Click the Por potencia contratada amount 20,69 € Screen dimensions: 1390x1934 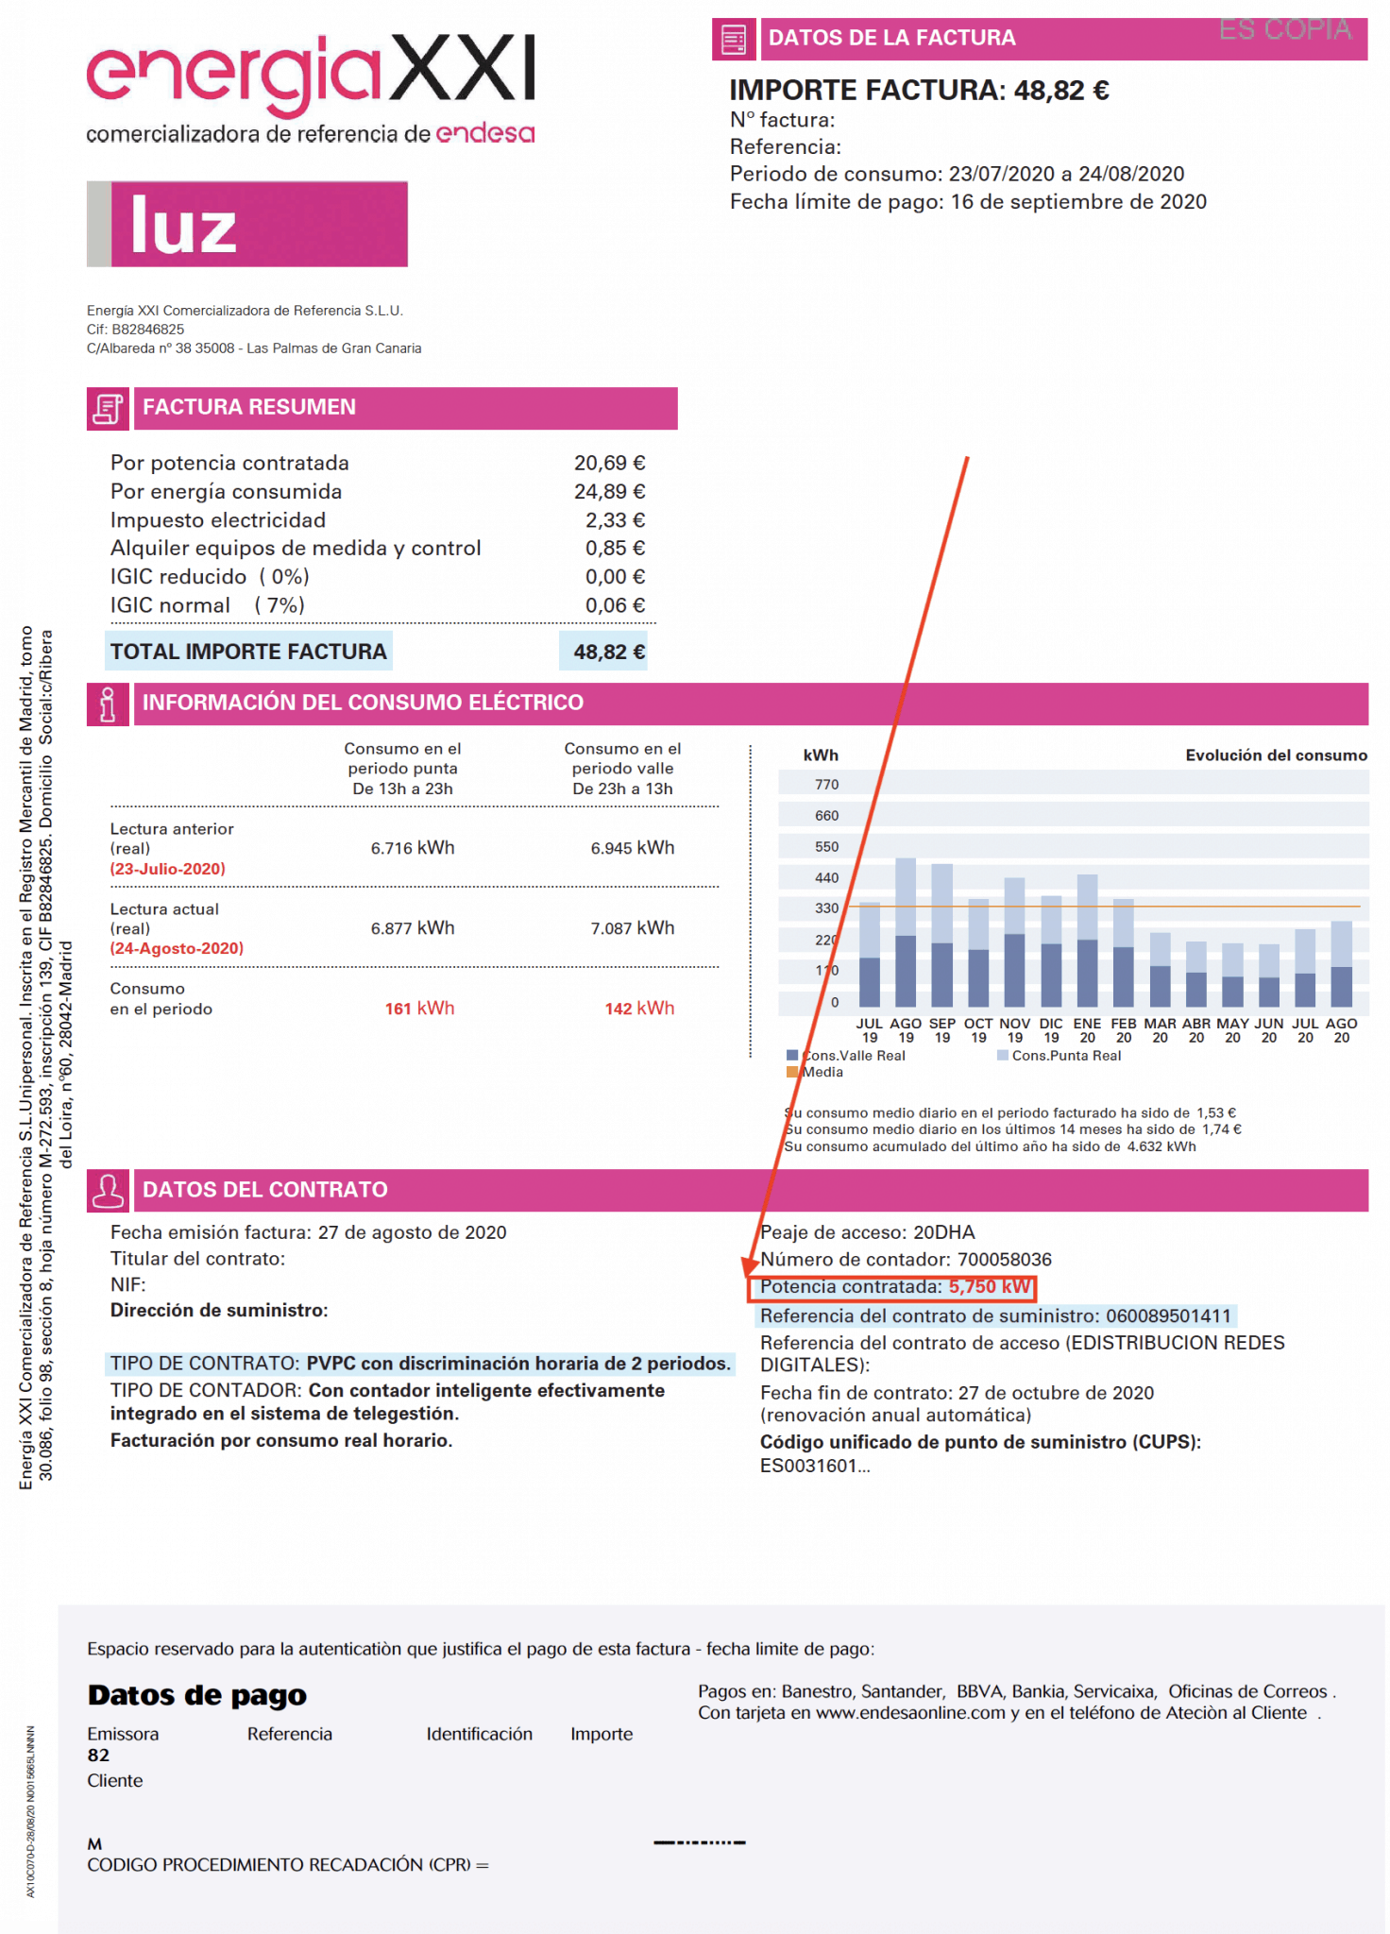(x=610, y=463)
